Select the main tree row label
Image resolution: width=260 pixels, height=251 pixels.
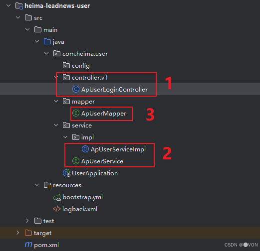[50, 30]
